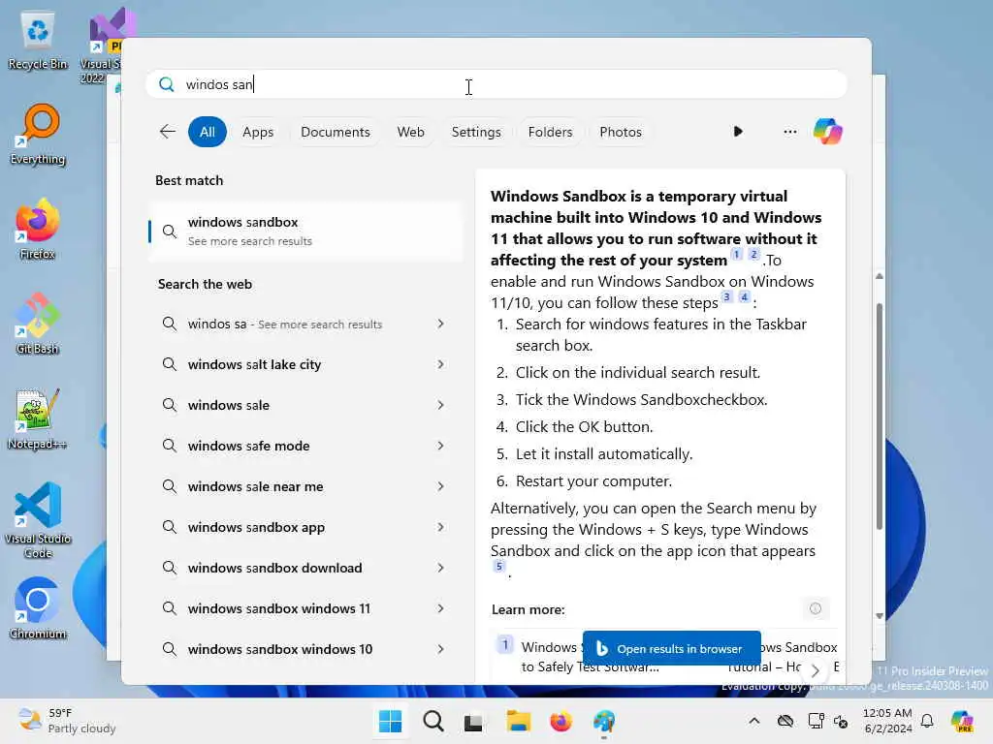Show hidden tray icons chevron
993x744 pixels.
tap(754, 721)
